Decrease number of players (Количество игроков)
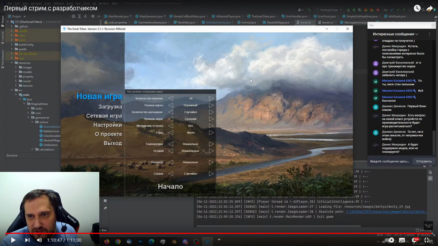The width and height of the screenshot is (438, 246). [x=170, y=98]
